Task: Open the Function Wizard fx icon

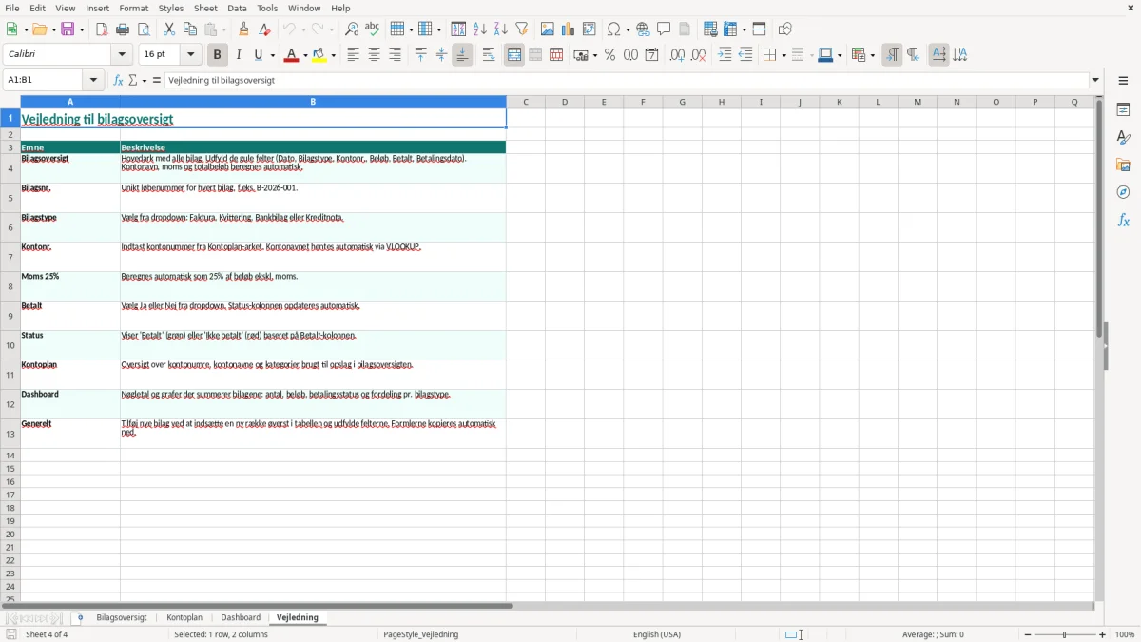Action: pos(118,81)
